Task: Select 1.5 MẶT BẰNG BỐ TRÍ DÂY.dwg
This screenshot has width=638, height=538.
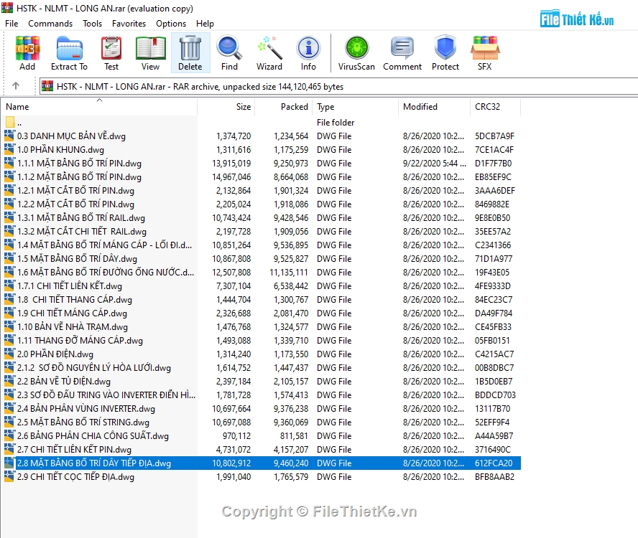Action: point(78,258)
